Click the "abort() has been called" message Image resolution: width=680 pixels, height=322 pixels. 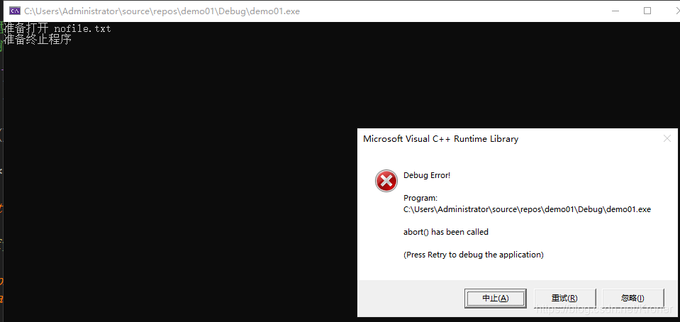[x=446, y=232]
